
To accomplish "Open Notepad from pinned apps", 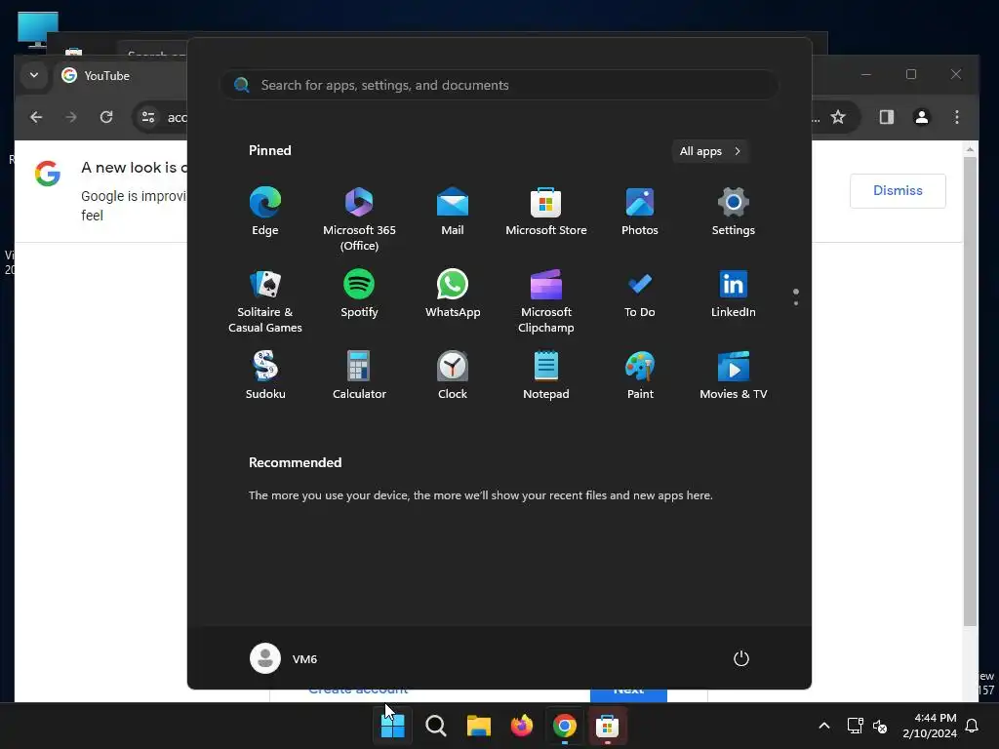I will (546, 375).
